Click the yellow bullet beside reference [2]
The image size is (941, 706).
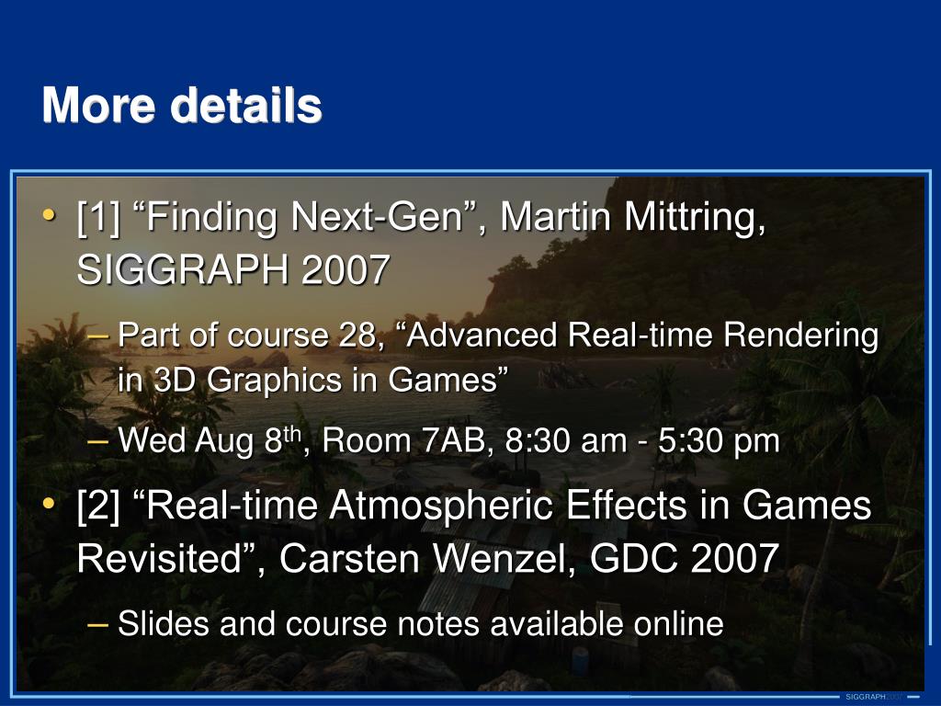pyautogui.click(x=50, y=503)
